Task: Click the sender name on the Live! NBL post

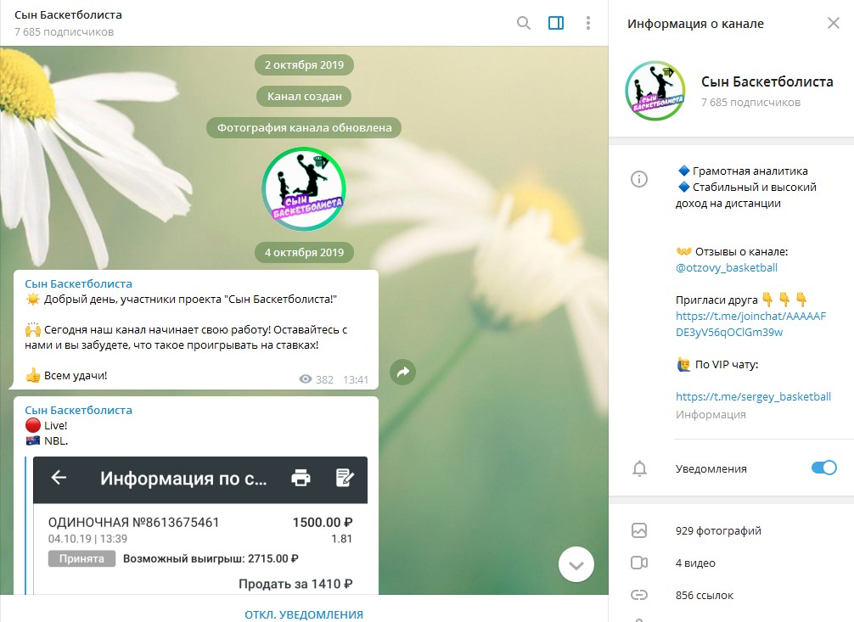Action: (x=78, y=410)
